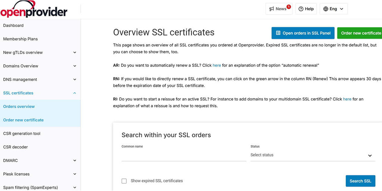Click the 'Status' field label
The height and width of the screenshot is (191, 382).
[255, 147]
